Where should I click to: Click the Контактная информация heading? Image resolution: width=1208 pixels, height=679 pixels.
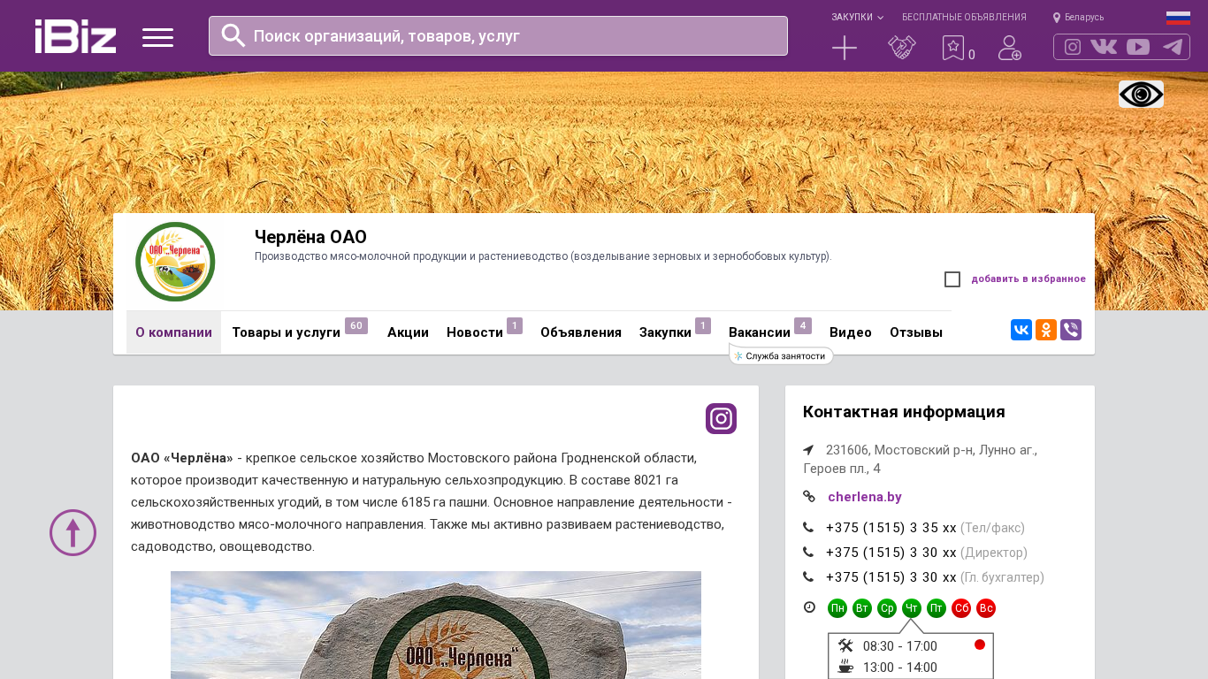coord(904,412)
